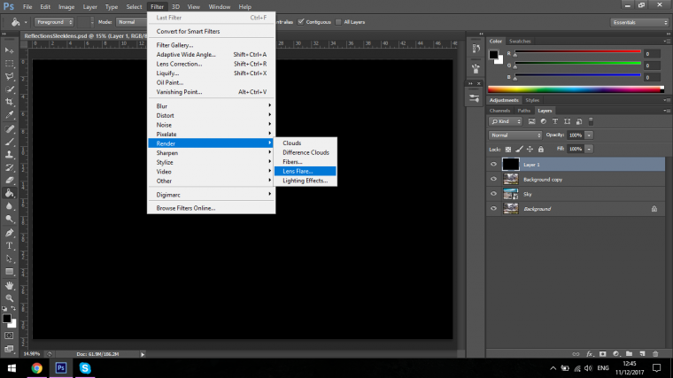
Task: Filter layers by type layers icon
Action: (555, 121)
